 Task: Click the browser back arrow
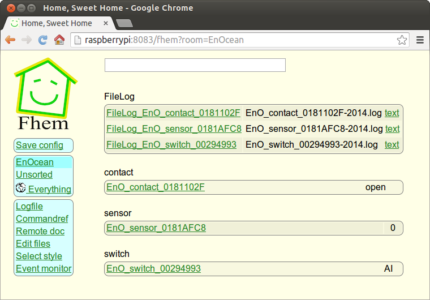[x=10, y=40]
